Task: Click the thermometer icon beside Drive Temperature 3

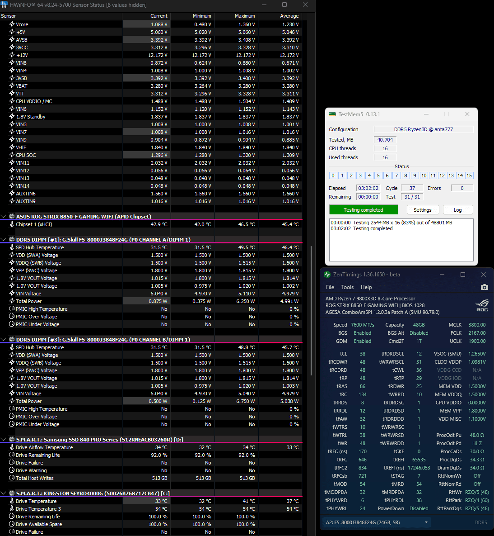Action: click(12, 509)
